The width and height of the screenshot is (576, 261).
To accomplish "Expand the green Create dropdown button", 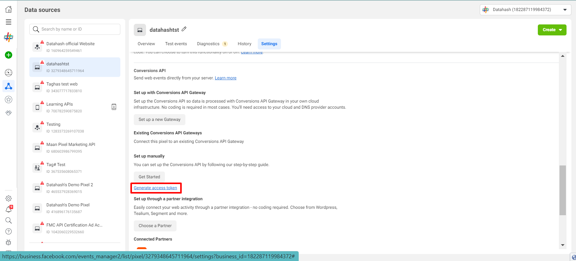I will tap(552, 30).
